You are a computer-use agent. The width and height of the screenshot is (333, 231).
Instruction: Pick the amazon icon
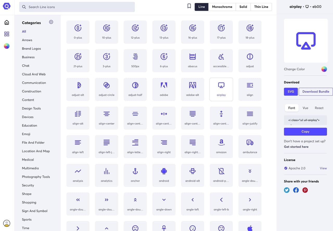click(x=221, y=146)
